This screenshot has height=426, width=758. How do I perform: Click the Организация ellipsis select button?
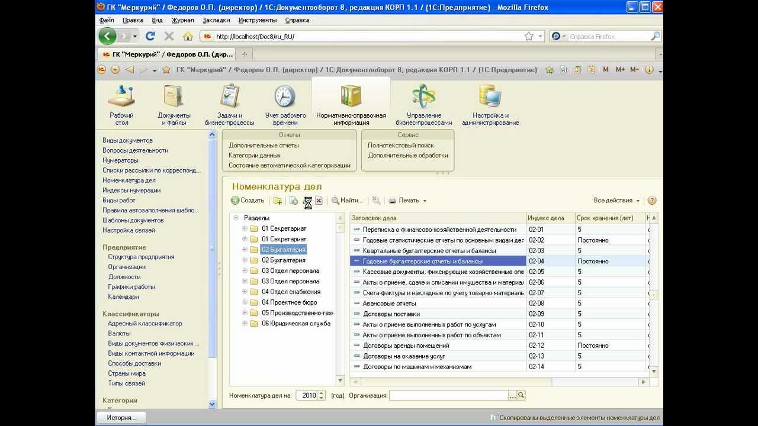pyautogui.click(x=512, y=395)
